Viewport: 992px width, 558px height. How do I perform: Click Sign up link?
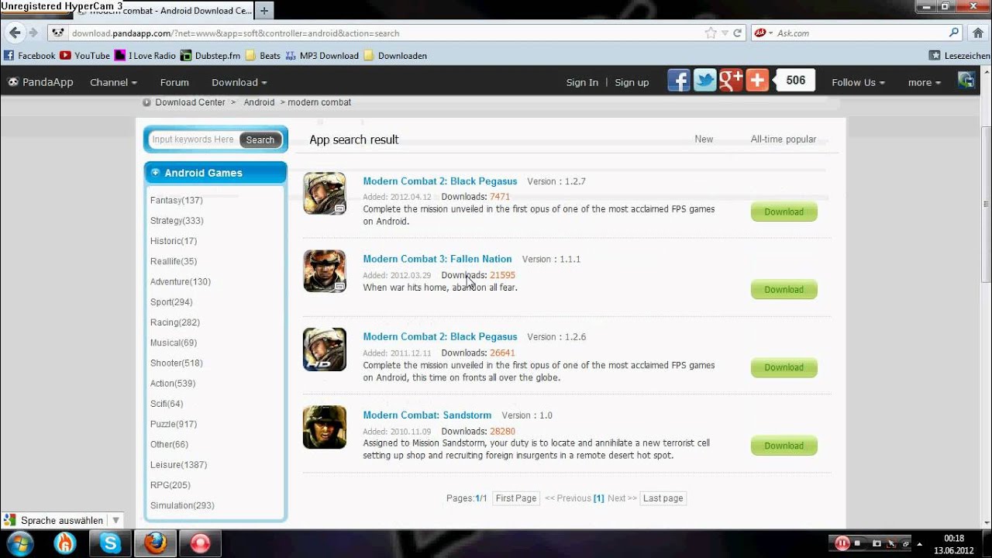pyautogui.click(x=632, y=82)
